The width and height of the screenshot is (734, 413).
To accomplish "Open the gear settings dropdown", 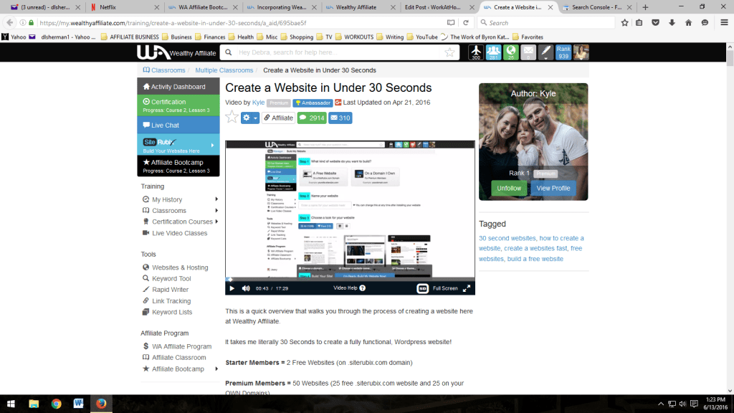I will (250, 118).
